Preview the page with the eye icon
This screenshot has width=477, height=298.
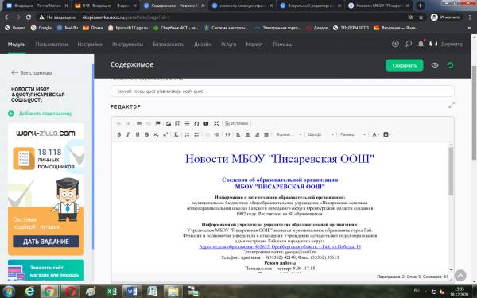(x=435, y=65)
